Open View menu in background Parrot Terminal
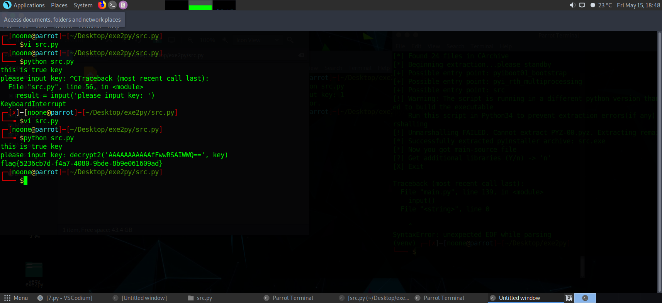This screenshot has height=303, width=662. (x=434, y=46)
